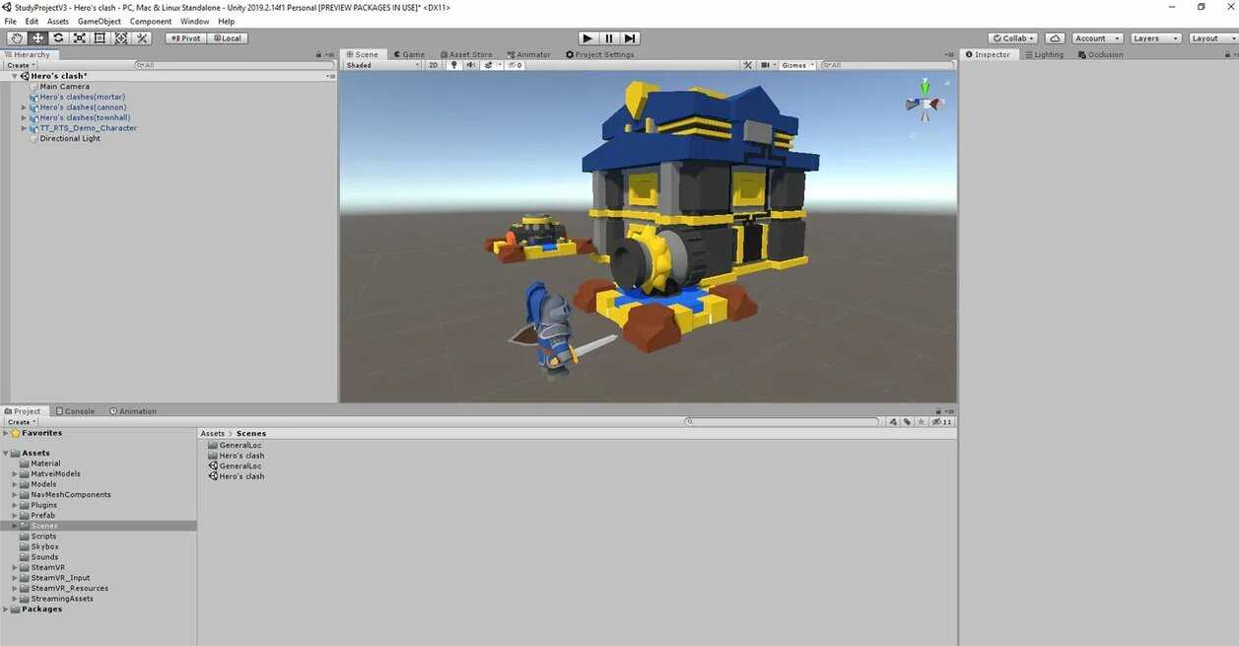Select Directional Light in the Hierarchy
Screen dimensions: 1239x646
click(x=69, y=139)
